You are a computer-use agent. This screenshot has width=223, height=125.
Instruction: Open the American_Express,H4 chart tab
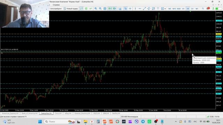10,114
